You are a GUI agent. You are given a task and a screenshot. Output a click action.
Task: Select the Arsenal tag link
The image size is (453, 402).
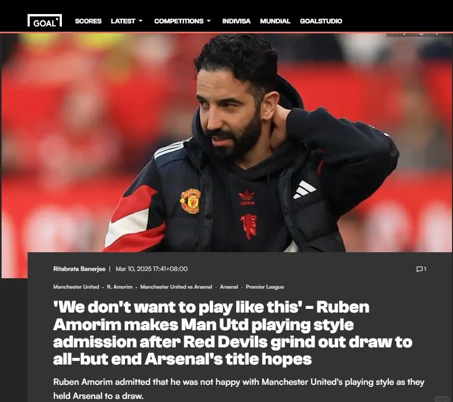pos(229,287)
